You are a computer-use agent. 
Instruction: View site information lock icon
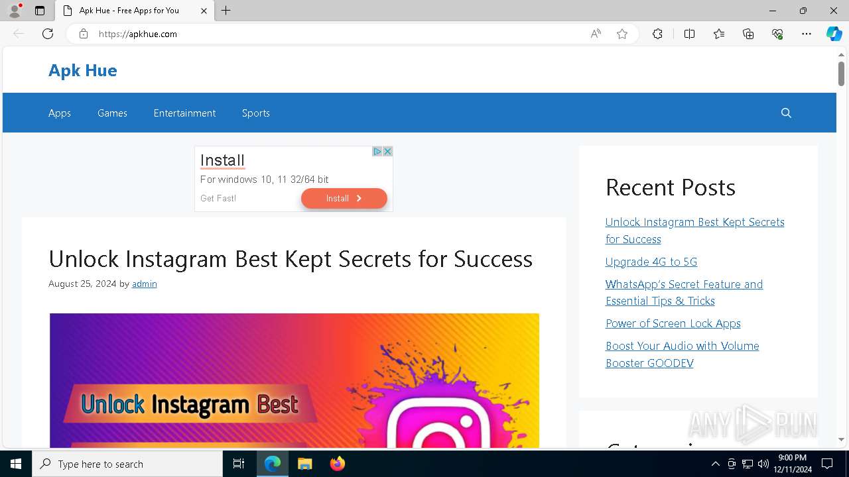(84, 34)
